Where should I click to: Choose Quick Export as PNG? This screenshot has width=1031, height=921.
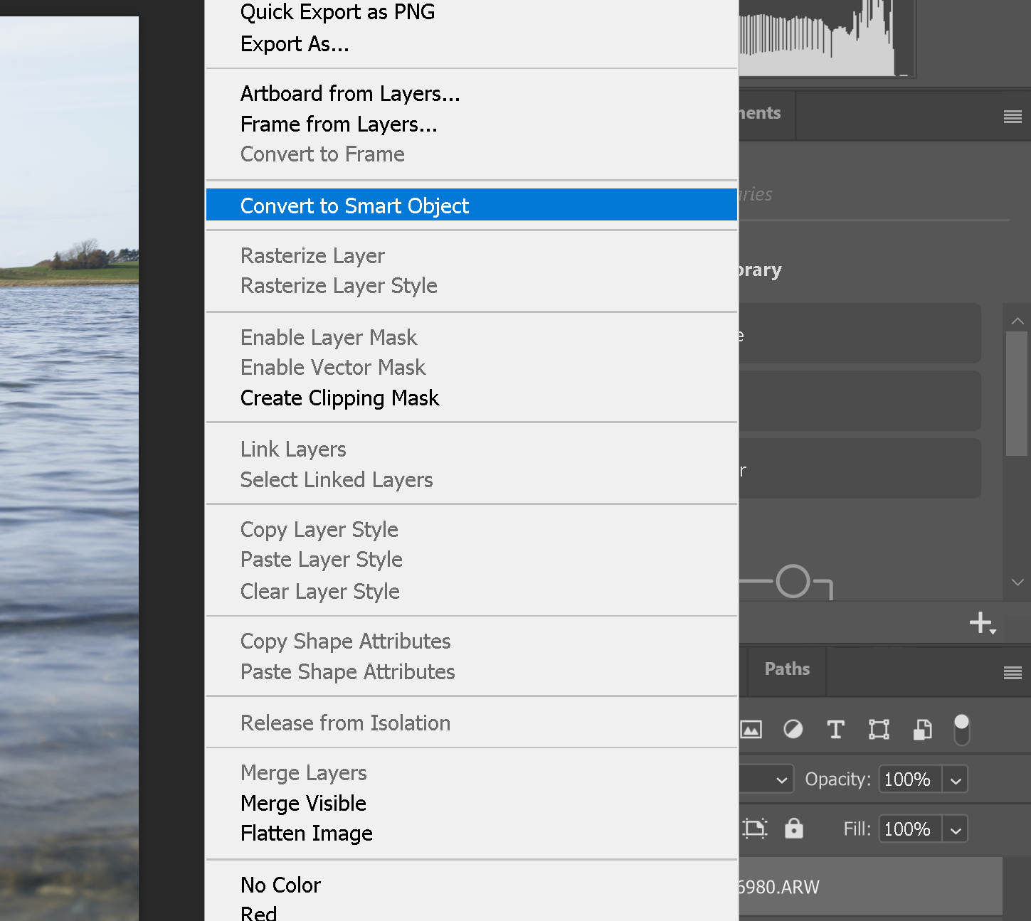coord(337,12)
